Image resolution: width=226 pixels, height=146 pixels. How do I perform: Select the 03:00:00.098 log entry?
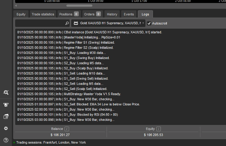pos(66,120)
